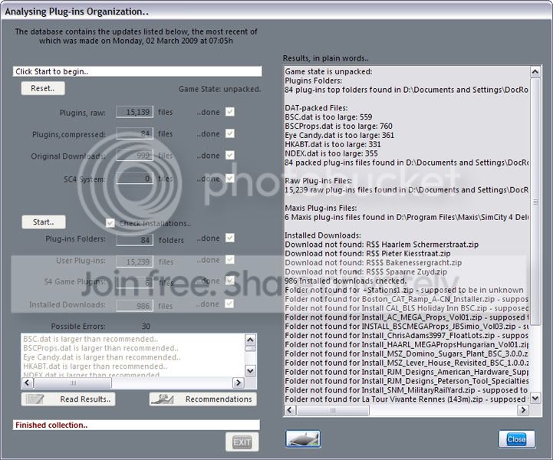Click 'Folder not found for Install_ChrisAdams3997_FloatLots.zip' line
The image size is (553, 460).
click(x=407, y=336)
